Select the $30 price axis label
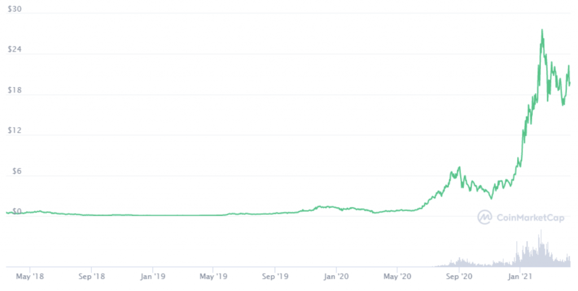Viewport: 578px width, 291px height. pos(15,9)
